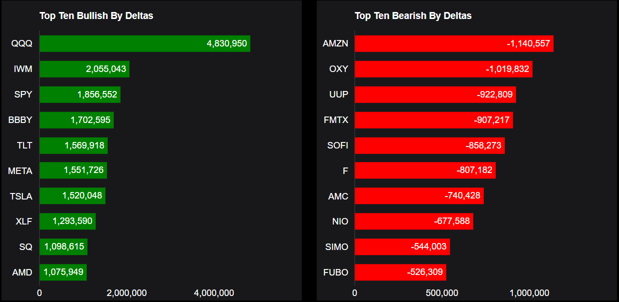Click the SIMO red bar
This screenshot has width=619, height=302.
coord(402,247)
